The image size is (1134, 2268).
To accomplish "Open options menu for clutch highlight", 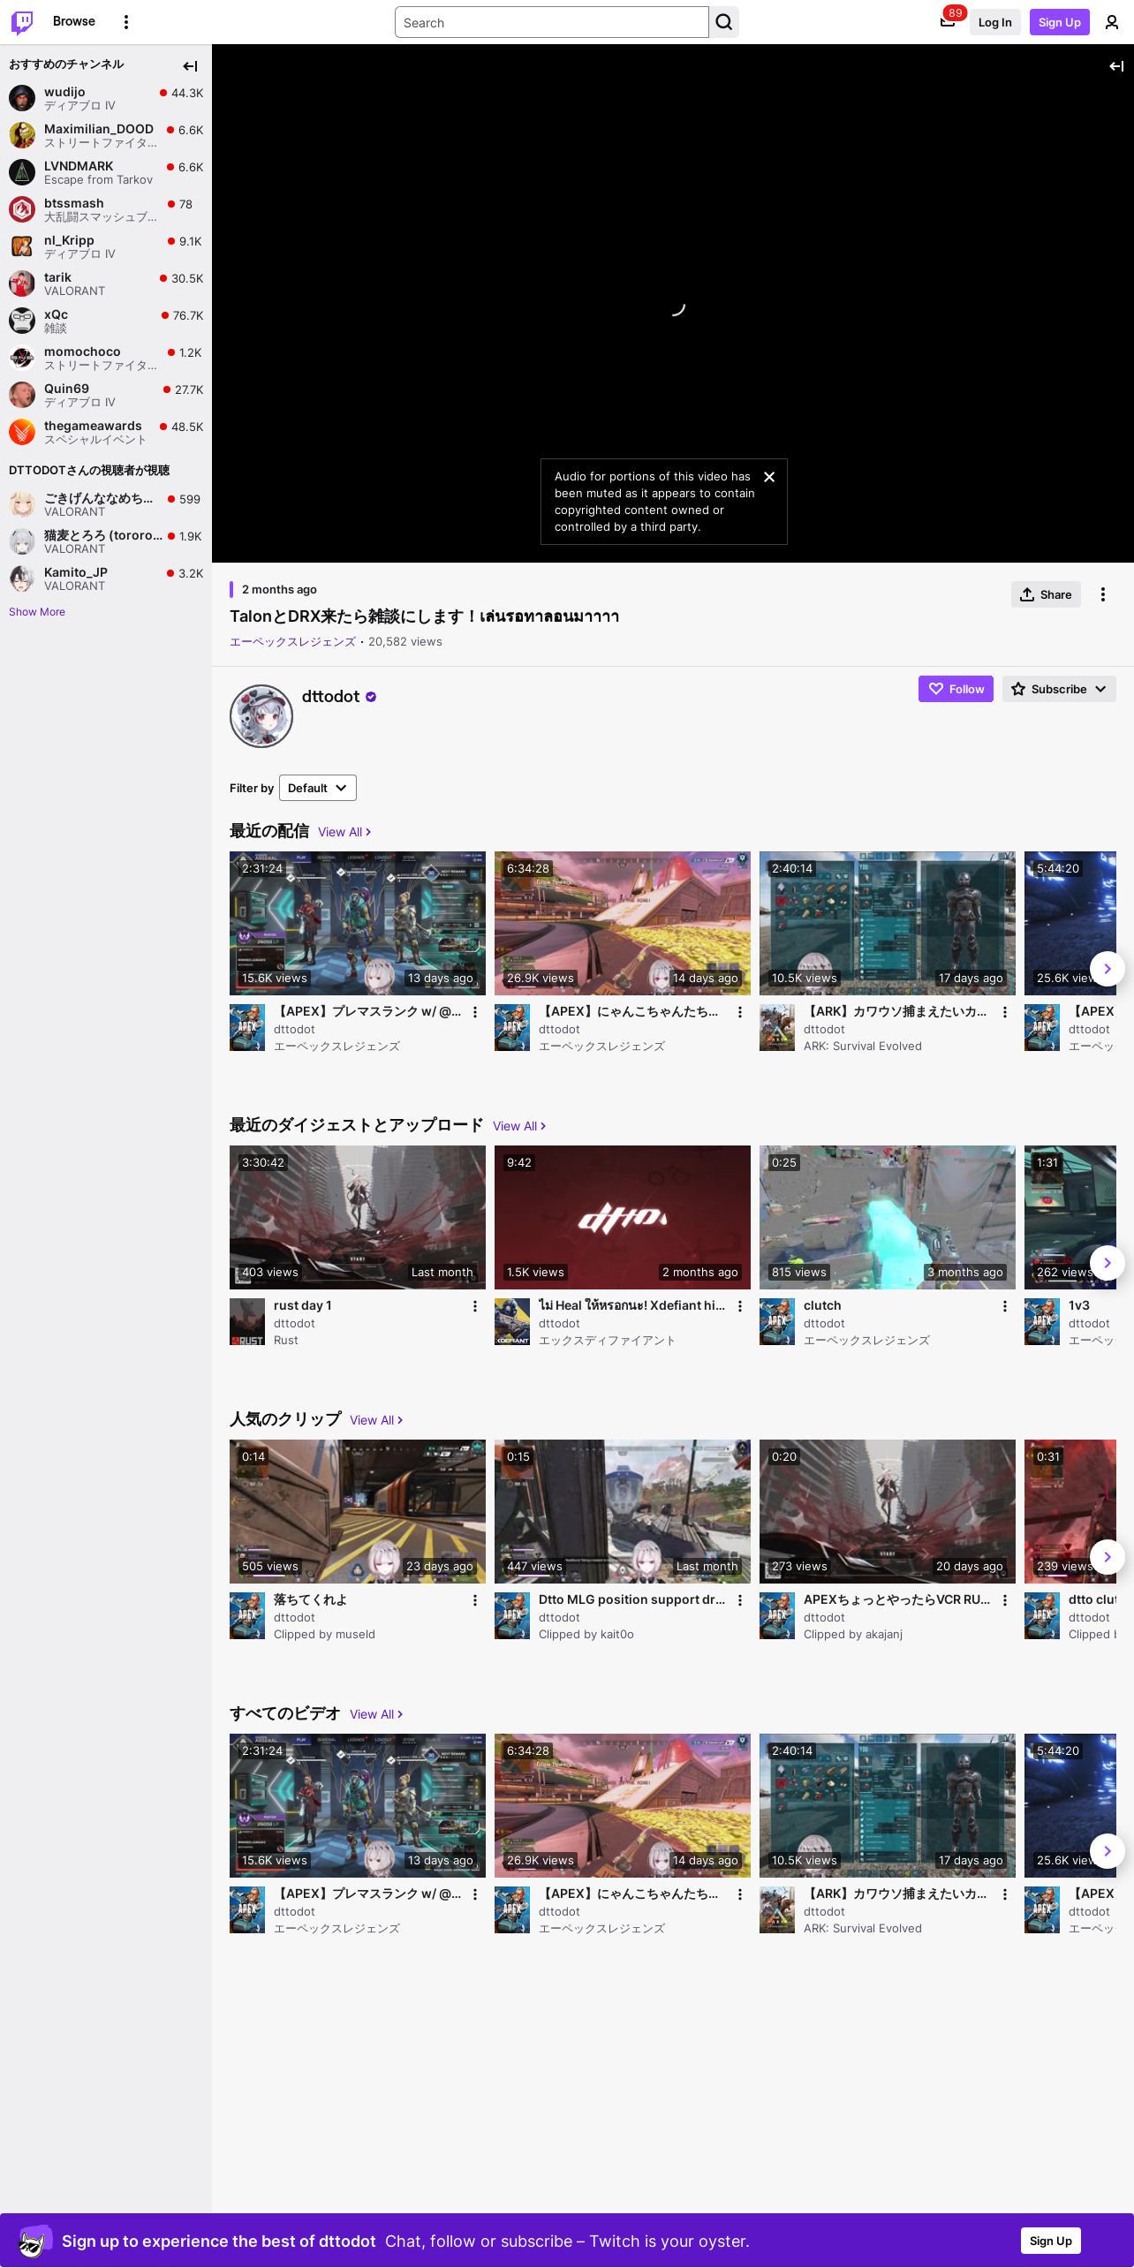I will tap(1005, 1306).
